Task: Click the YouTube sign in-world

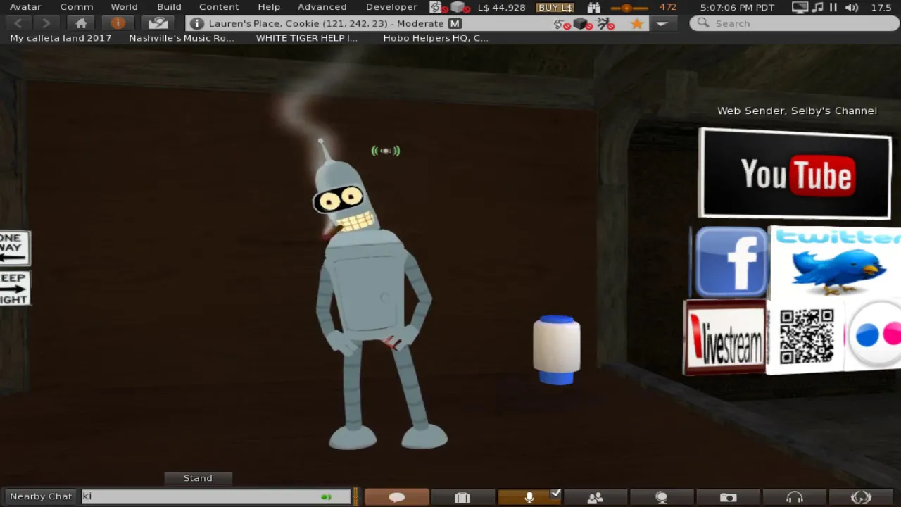Action: coord(795,173)
